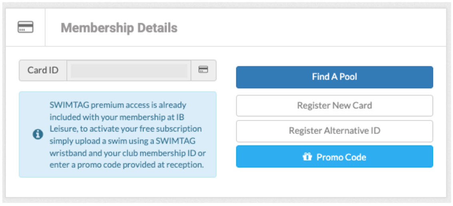Select the Membership Details heading
The height and width of the screenshot is (206, 453).
tap(119, 28)
